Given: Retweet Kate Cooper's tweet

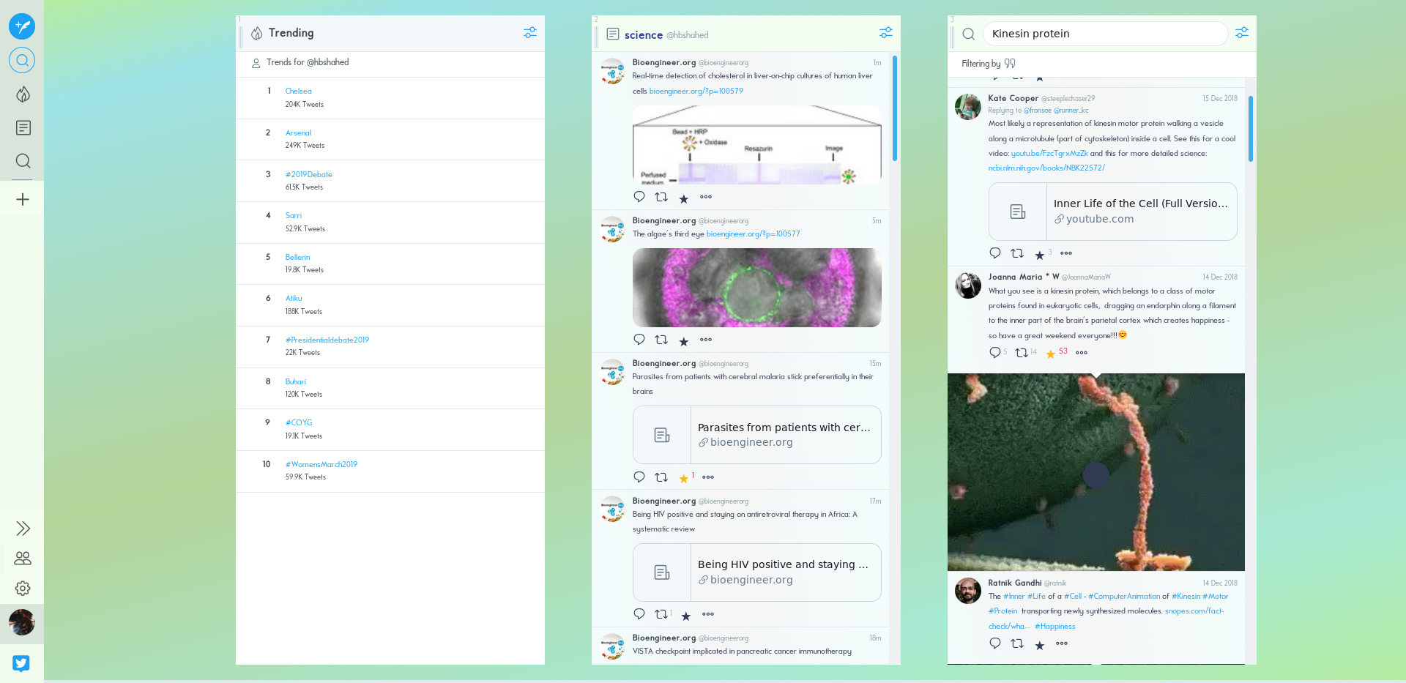Looking at the screenshot, I should pos(1017,253).
